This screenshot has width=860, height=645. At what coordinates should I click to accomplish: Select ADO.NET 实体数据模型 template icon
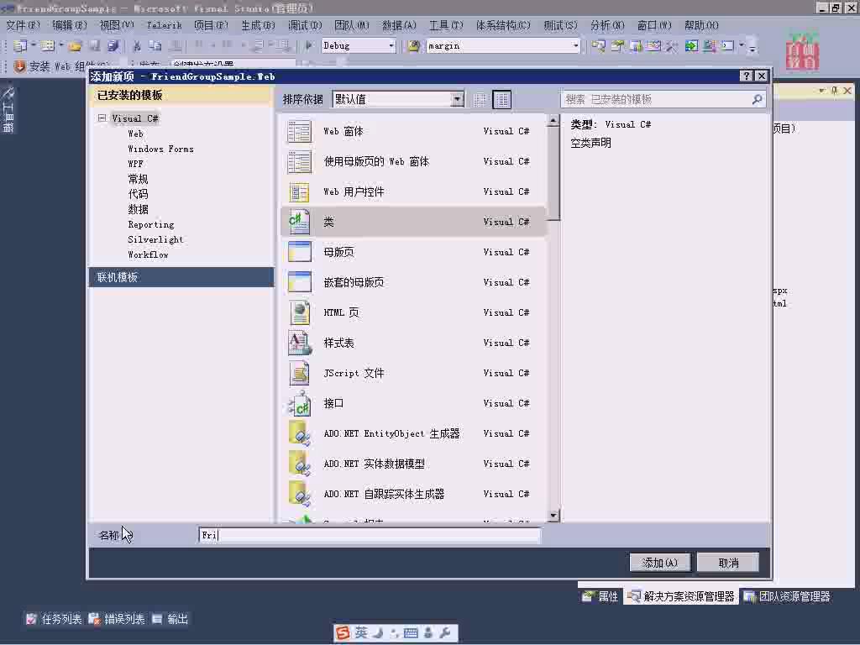coord(299,464)
